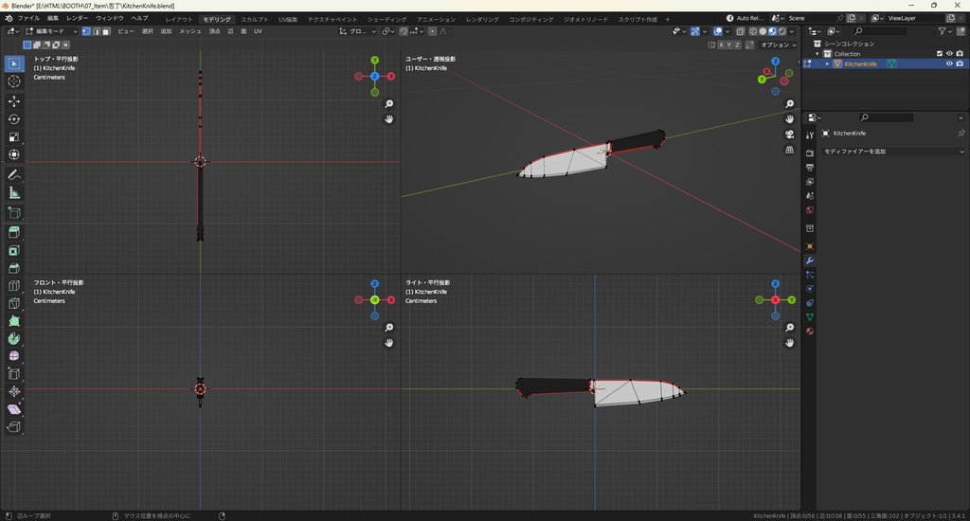Select the Shear tool

coord(13,409)
